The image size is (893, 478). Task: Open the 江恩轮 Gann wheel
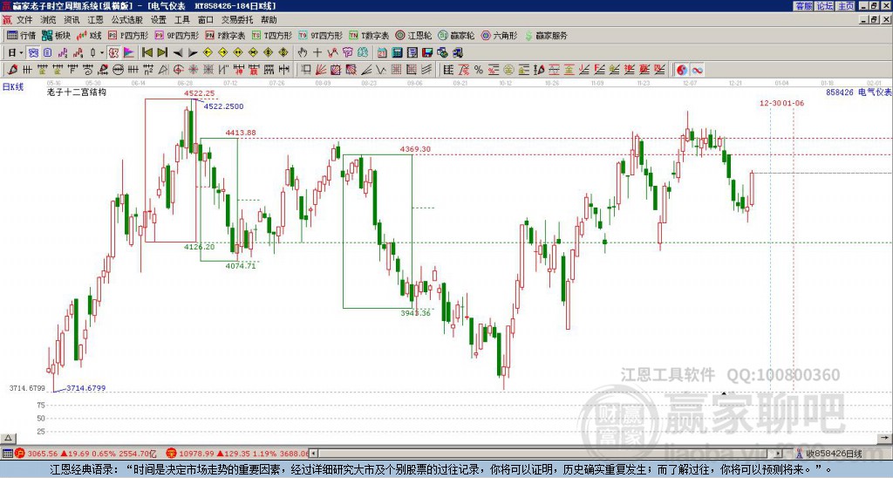tap(413, 35)
